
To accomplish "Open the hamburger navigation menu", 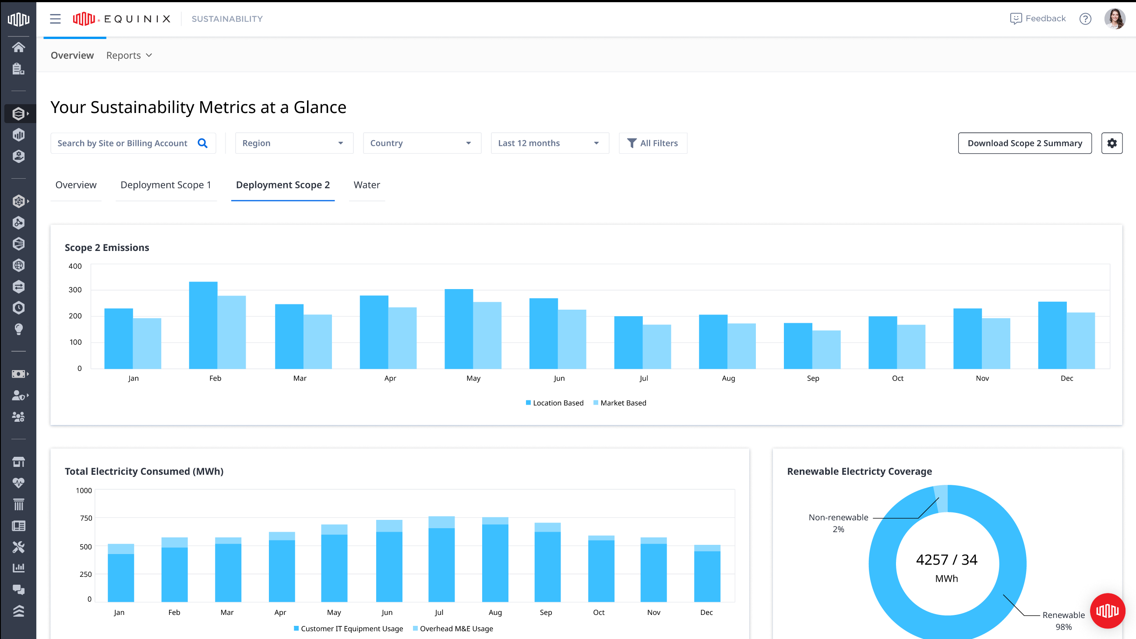I will (x=55, y=18).
